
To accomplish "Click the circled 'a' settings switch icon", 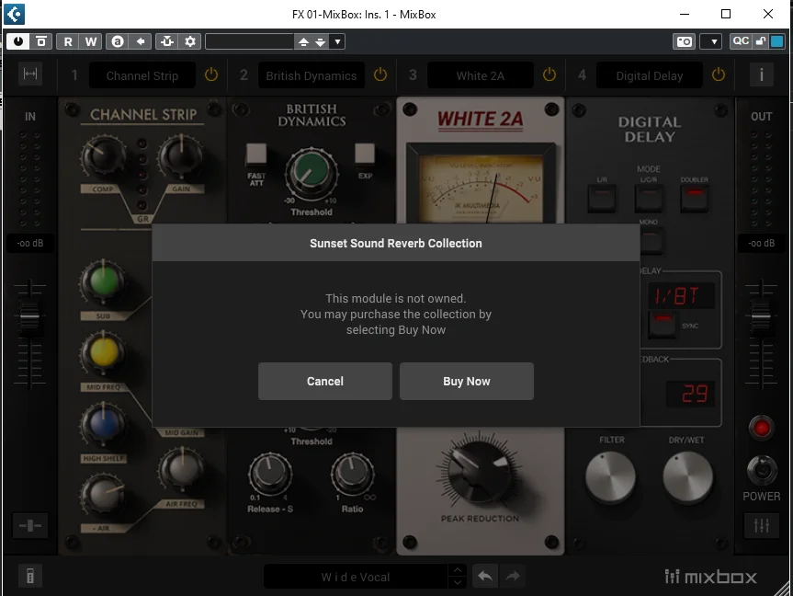I will pos(118,41).
